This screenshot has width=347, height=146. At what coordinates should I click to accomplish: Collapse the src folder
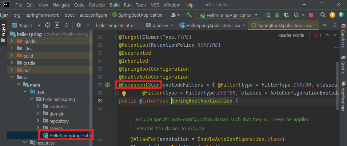coord(12,78)
